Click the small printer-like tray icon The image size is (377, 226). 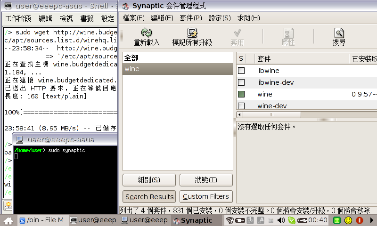[x=271, y=220]
